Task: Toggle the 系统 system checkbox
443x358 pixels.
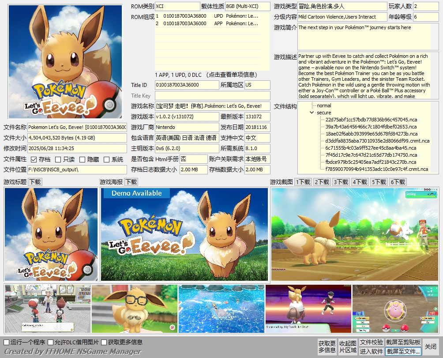Action: click(106, 160)
